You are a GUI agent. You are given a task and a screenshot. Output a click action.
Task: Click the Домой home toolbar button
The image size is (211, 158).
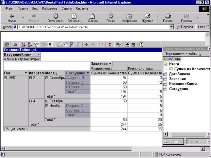(93, 18)
